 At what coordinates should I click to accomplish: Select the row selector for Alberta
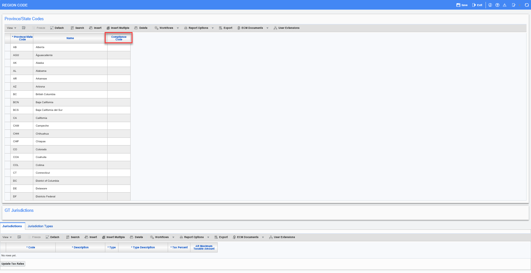pos(7,47)
